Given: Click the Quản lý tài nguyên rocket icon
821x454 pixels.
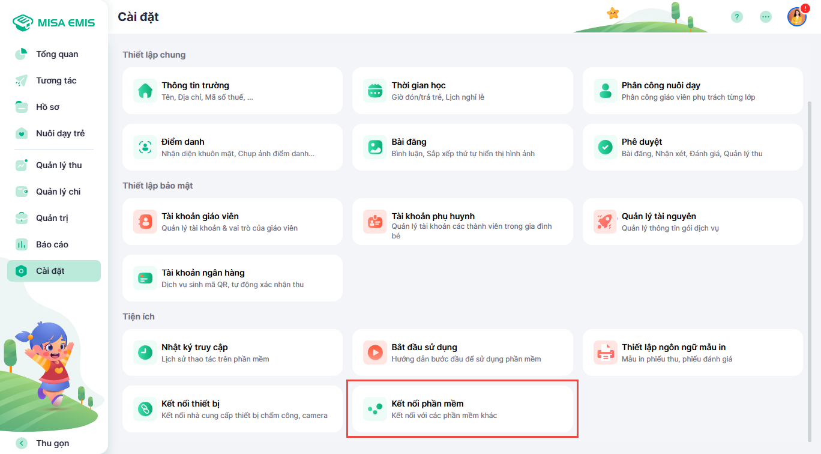Looking at the screenshot, I should [605, 222].
